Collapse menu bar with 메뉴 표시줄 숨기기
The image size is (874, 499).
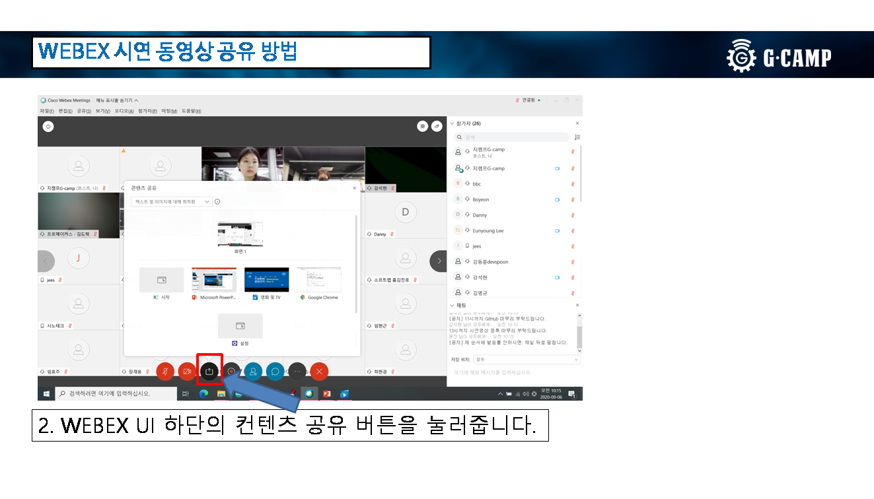117,100
